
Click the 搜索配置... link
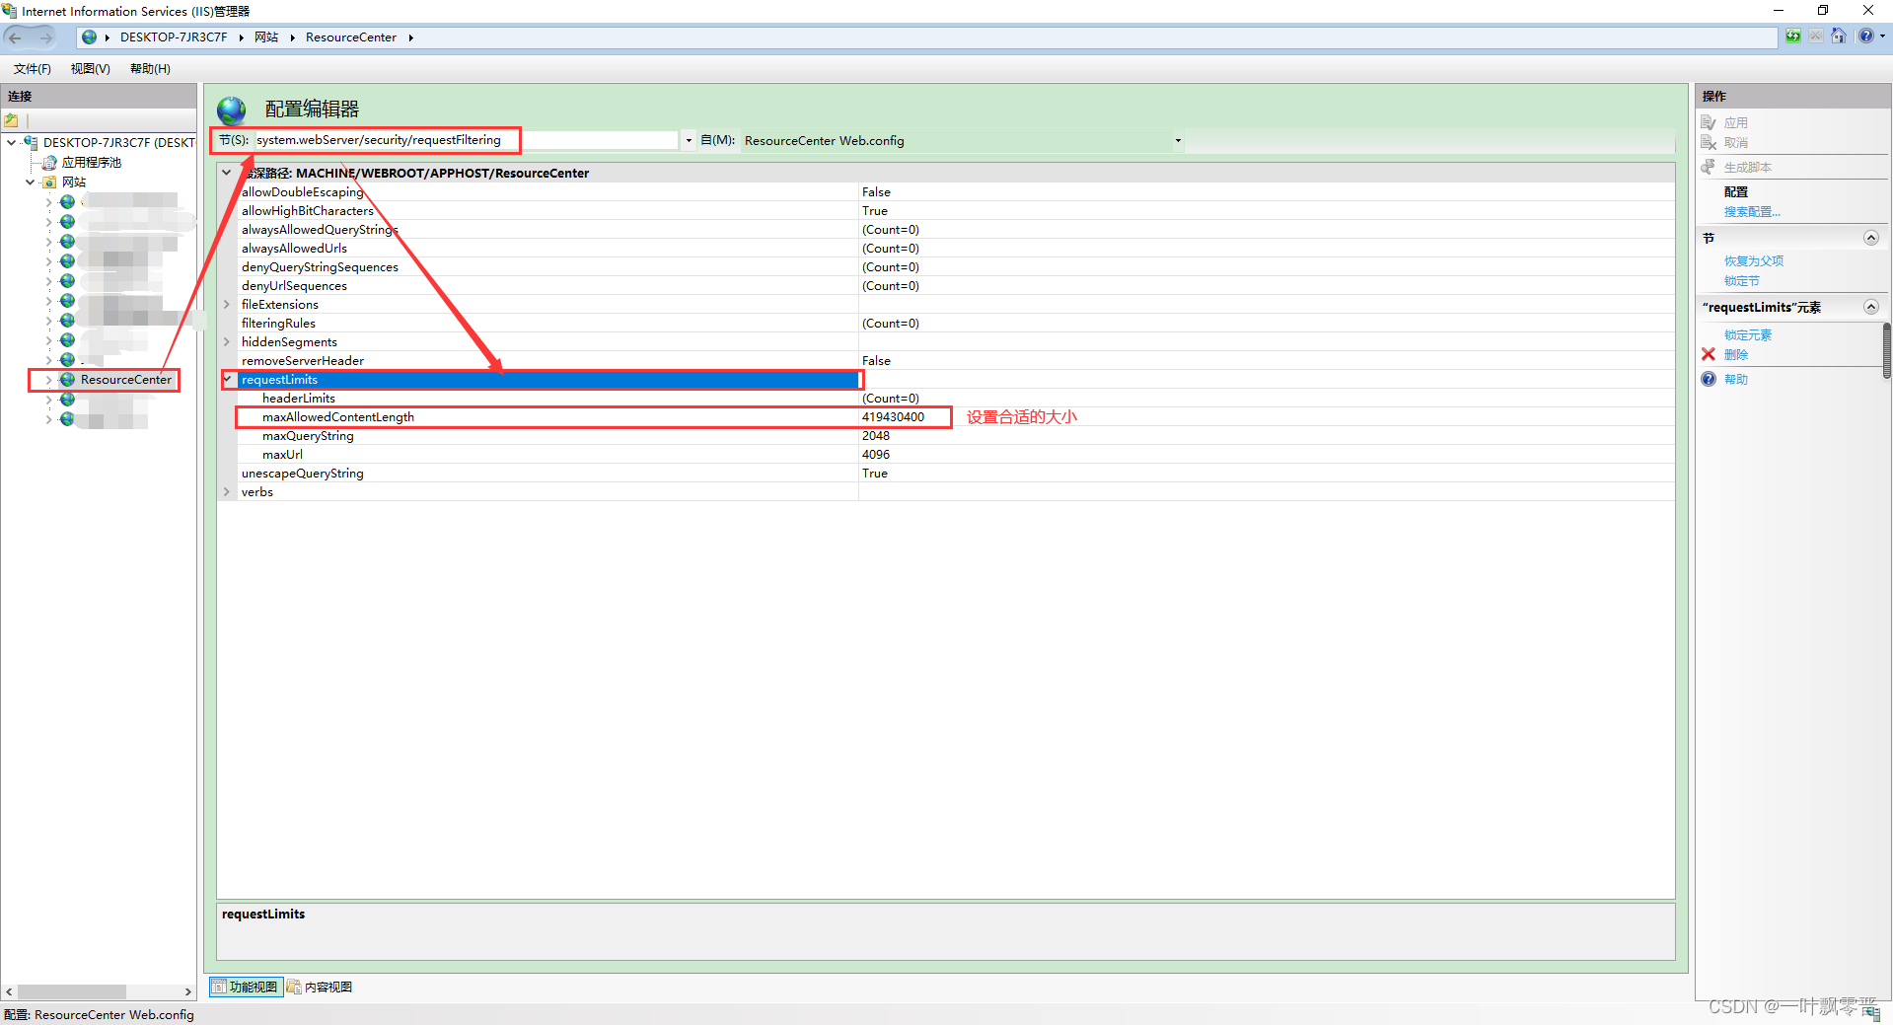pyautogui.click(x=1752, y=212)
